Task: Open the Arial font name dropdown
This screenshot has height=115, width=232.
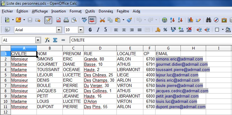Action: [x=59, y=30]
